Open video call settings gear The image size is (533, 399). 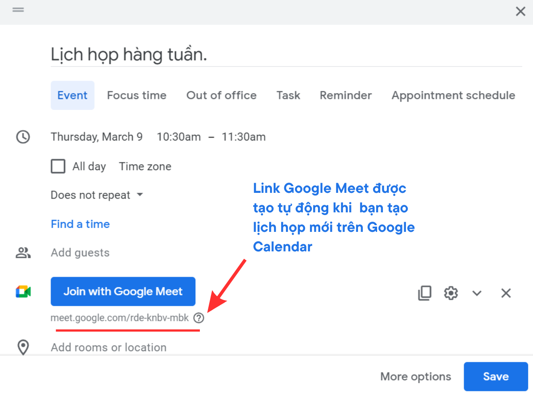point(451,293)
